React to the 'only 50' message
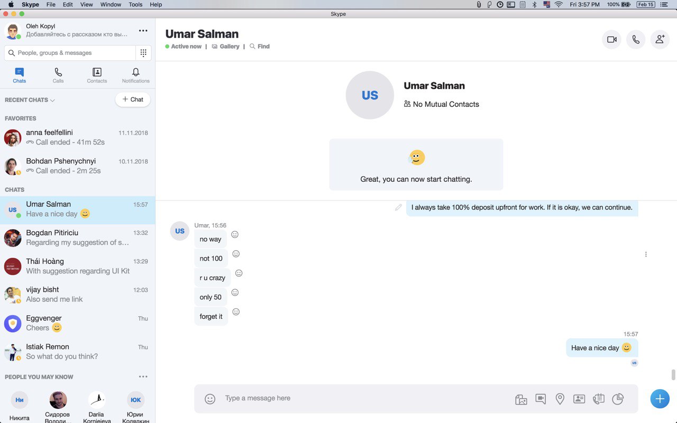Viewport: 677px width, 423px height. pos(235,292)
